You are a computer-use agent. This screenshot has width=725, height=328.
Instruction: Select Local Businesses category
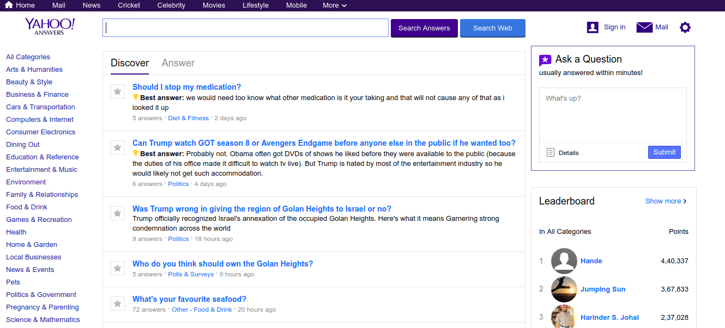point(34,257)
